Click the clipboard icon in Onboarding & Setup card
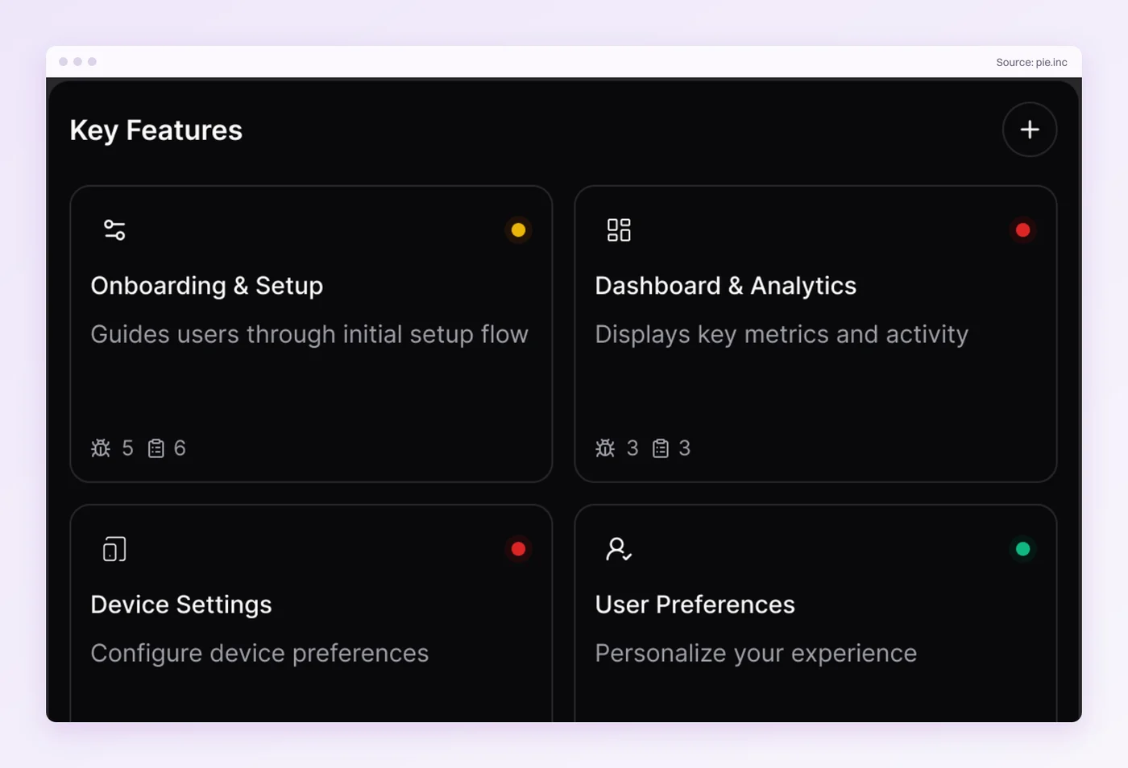The width and height of the screenshot is (1128, 768). click(x=156, y=448)
